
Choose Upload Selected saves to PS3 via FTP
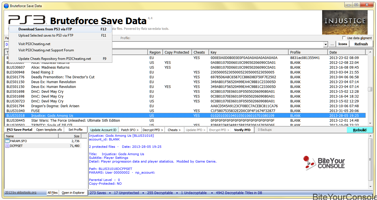click(60, 35)
